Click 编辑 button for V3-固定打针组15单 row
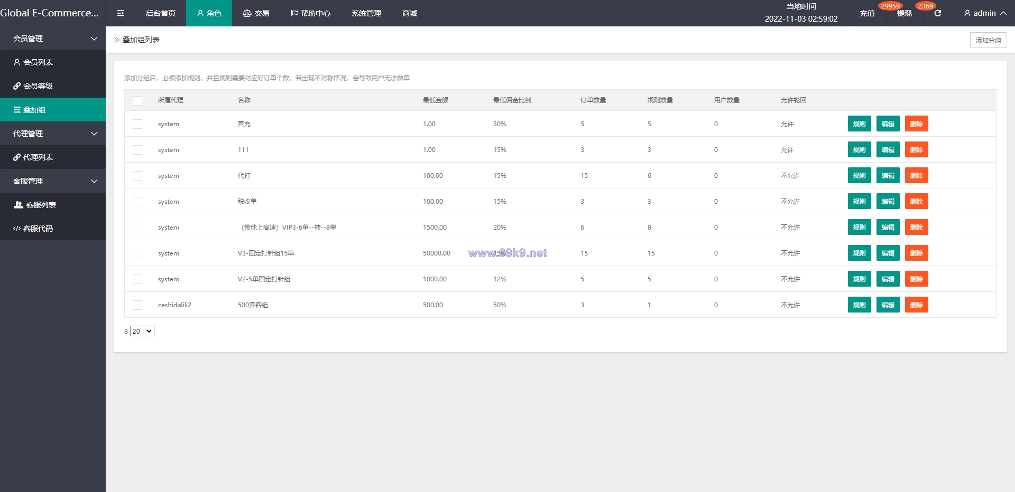Screen dimensions: 1015x492 point(888,253)
